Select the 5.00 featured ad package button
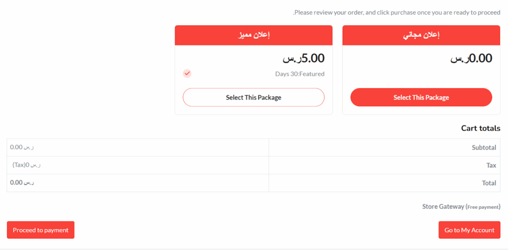508x250 pixels. pos(254,97)
